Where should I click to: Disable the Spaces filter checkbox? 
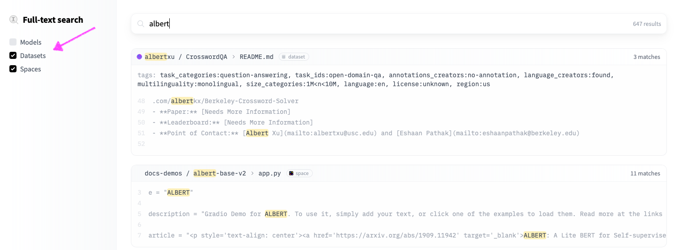pos(13,69)
